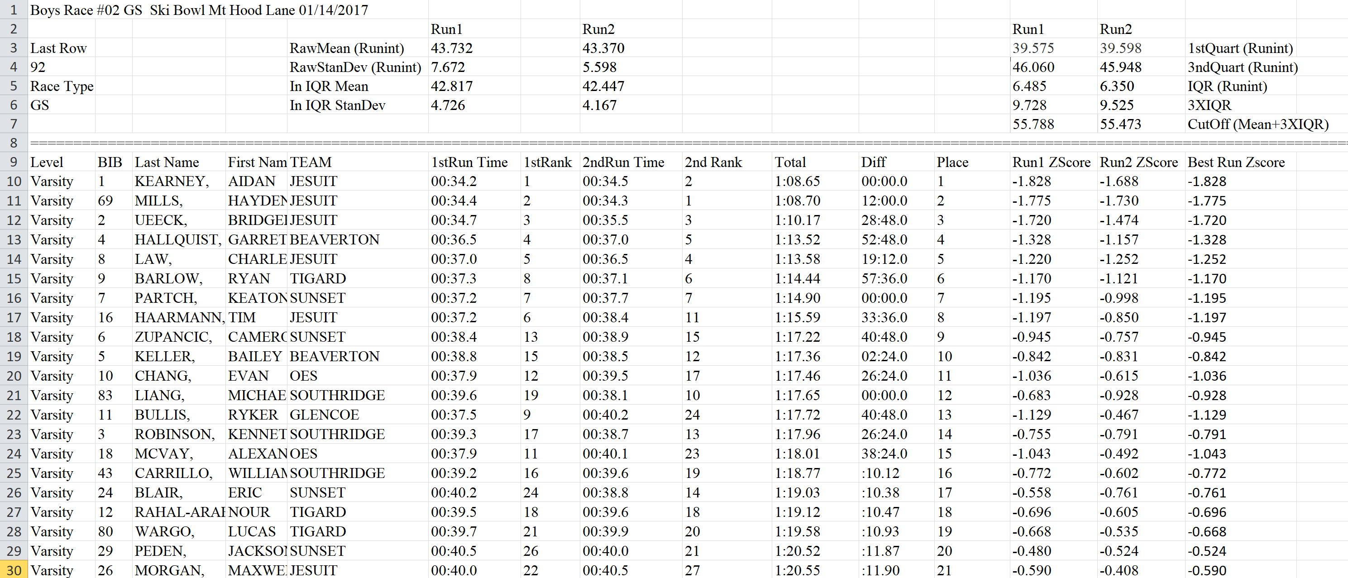
Task: Click the GLENCOE team cell
Action: pyautogui.click(x=325, y=415)
